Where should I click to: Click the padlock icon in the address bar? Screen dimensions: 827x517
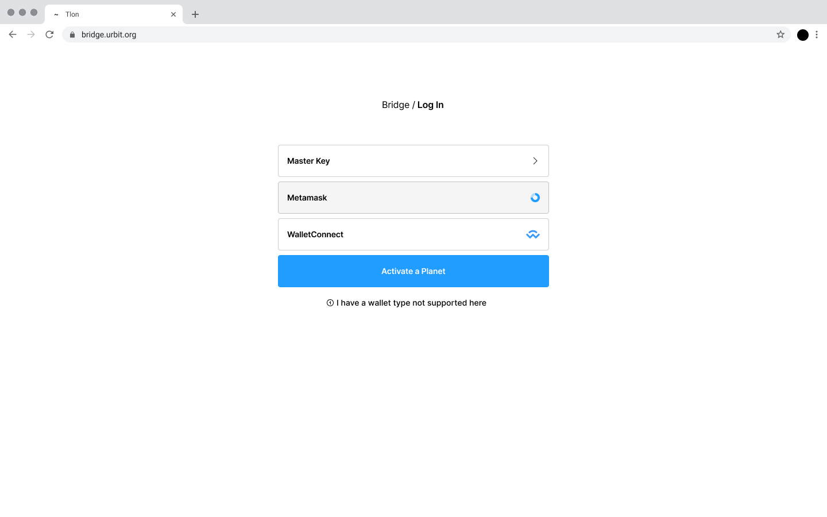pos(72,34)
